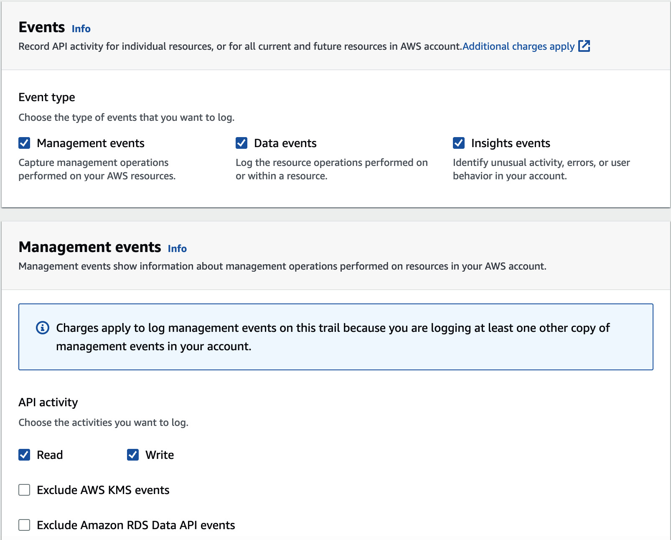
Task: Enable Exclude Amazon RDS Data API events
Action: coord(24,525)
